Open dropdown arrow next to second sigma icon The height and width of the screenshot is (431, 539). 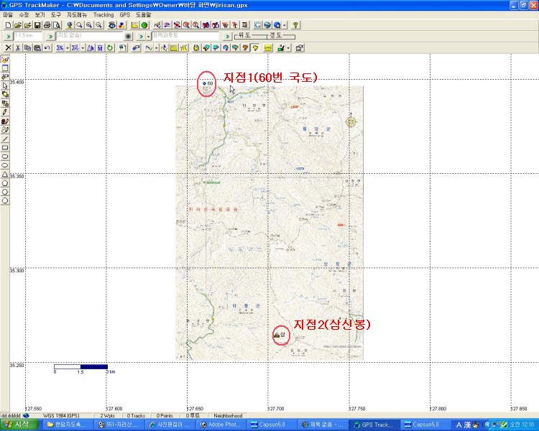click(x=83, y=48)
